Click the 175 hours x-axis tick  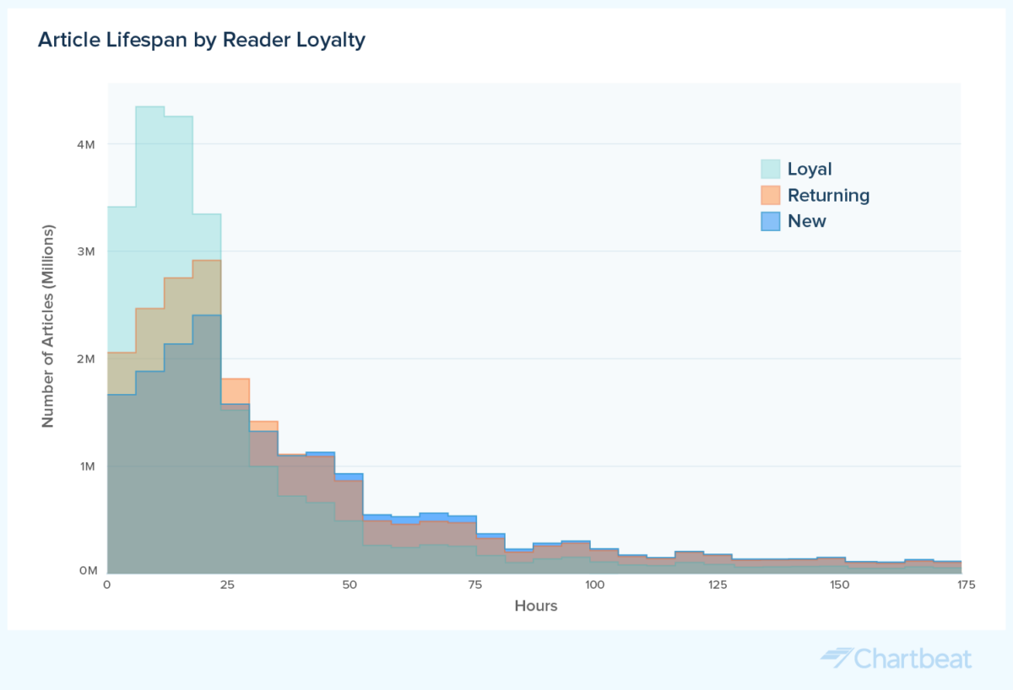coord(961,585)
